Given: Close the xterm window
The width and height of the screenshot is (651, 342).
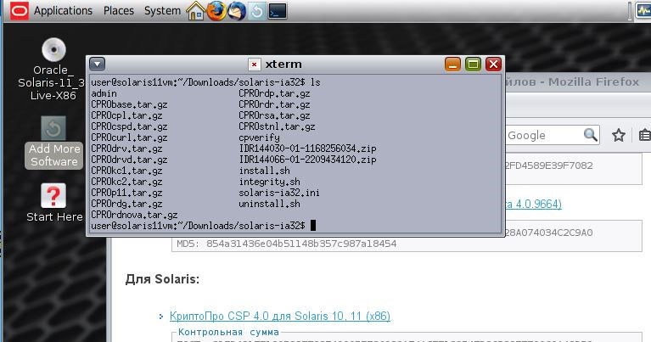Looking at the screenshot, I should 493,64.
